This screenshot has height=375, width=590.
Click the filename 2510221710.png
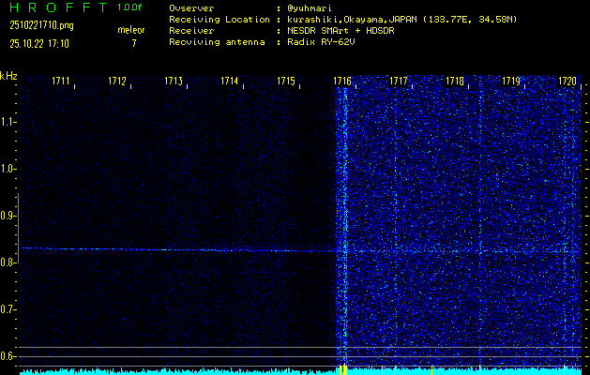point(42,25)
